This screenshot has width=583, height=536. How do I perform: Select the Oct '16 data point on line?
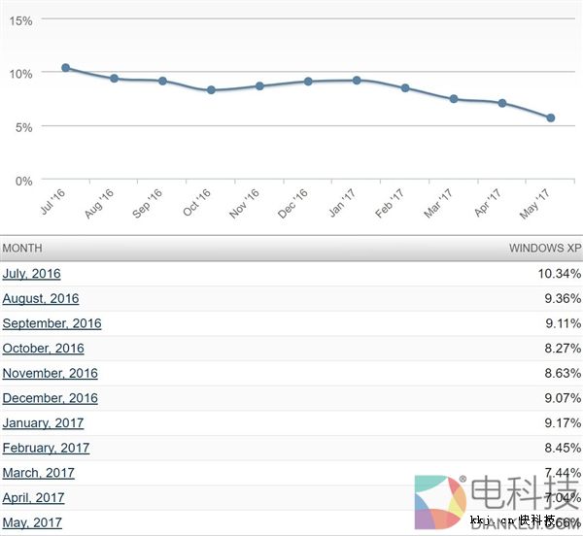[x=211, y=90]
